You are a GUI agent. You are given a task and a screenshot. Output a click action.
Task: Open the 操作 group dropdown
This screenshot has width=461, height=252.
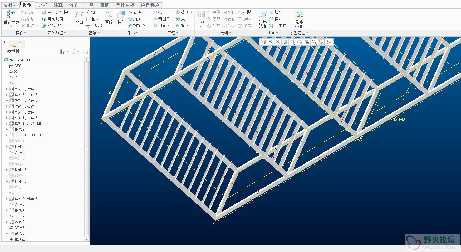(21, 33)
